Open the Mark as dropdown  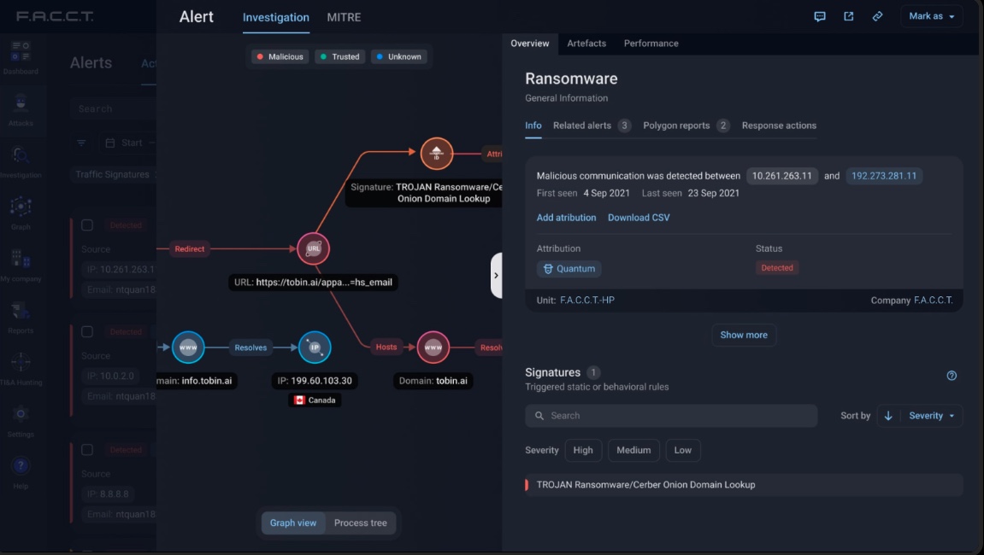click(x=931, y=16)
